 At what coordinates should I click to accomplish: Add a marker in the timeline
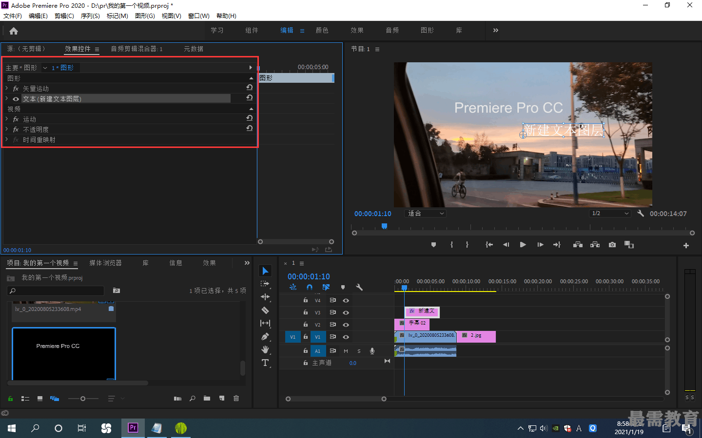343,287
